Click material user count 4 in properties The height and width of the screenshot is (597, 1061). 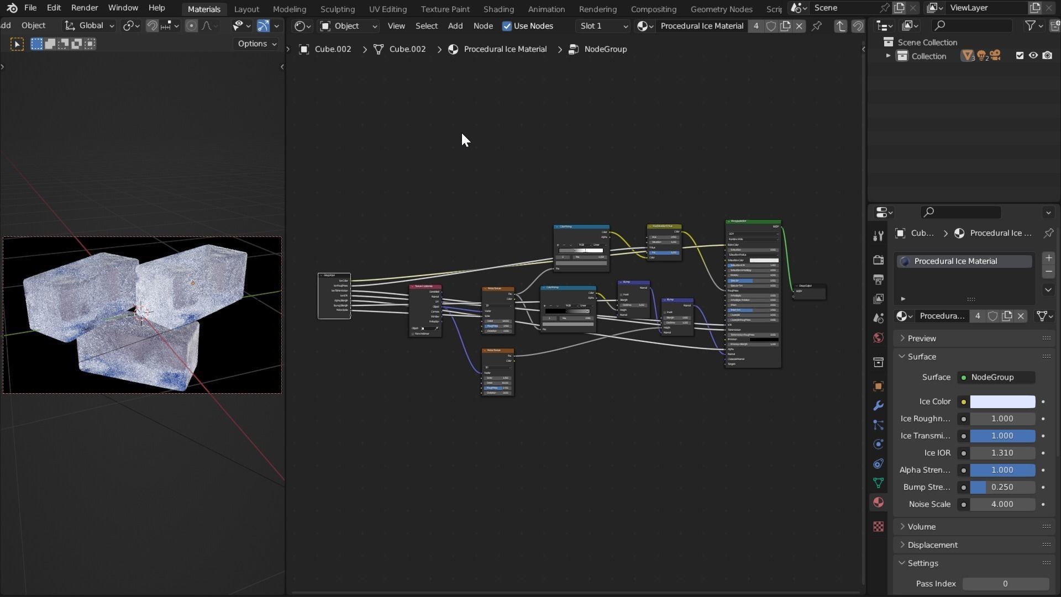tap(978, 316)
